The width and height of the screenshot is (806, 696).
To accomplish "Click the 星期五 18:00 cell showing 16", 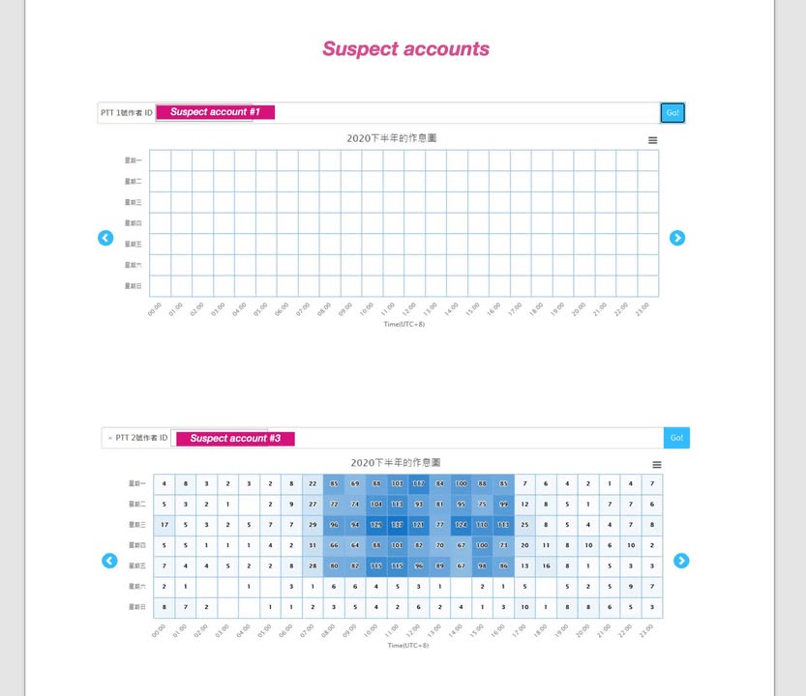I will 546,565.
